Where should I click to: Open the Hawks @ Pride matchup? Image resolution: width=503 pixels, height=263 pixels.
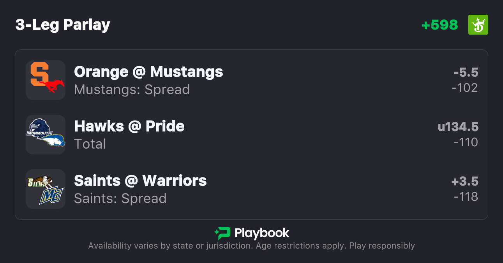click(x=129, y=126)
